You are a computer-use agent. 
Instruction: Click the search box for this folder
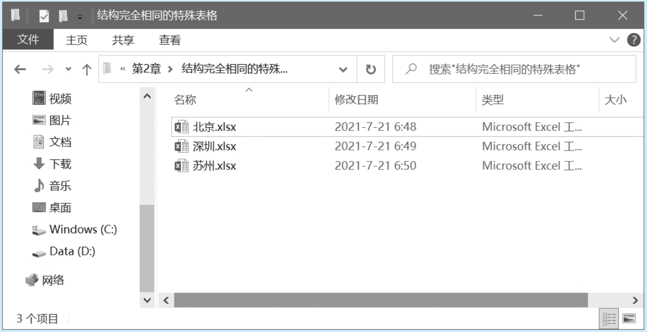(514, 69)
